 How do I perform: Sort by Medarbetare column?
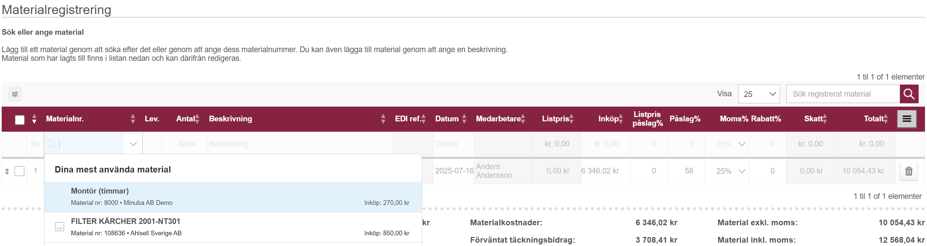pos(523,119)
